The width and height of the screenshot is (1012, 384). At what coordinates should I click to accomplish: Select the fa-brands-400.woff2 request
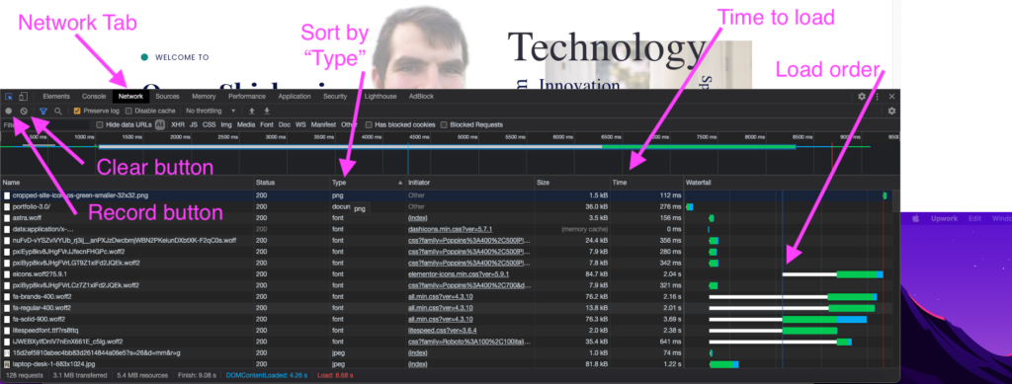pyautogui.click(x=446, y=296)
